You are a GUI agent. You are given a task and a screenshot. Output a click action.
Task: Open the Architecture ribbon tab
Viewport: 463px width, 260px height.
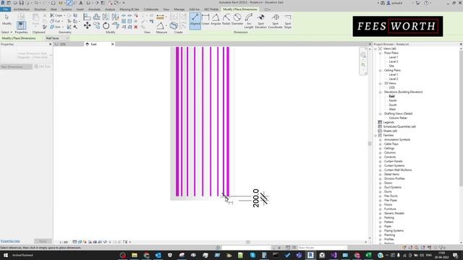click(x=22, y=9)
